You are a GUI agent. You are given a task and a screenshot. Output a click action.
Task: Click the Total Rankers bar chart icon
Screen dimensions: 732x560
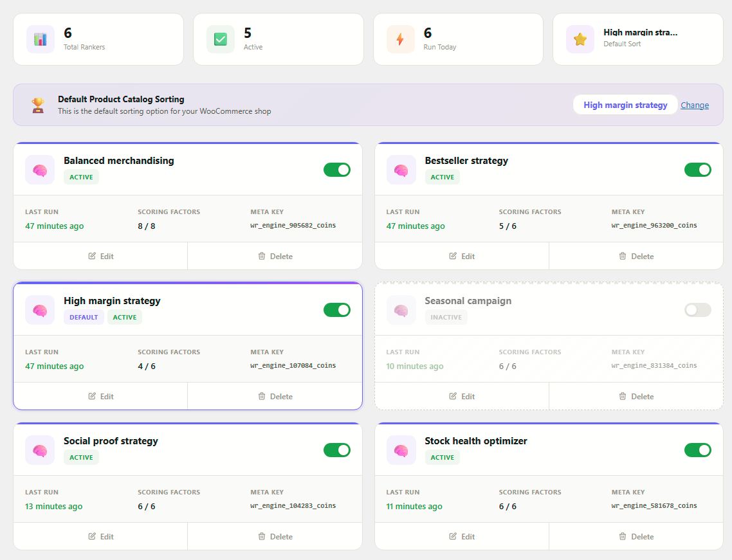pyautogui.click(x=41, y=39)
